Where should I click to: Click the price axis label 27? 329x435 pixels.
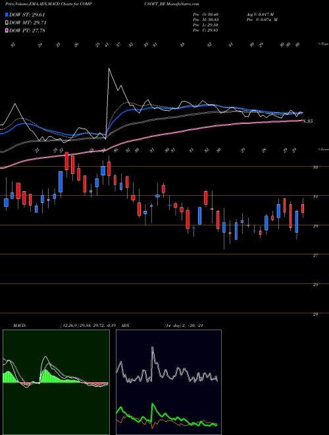coord(315,256)
